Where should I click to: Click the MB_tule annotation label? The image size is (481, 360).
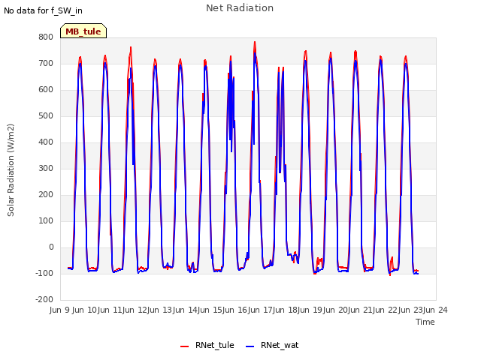point(83,31)
